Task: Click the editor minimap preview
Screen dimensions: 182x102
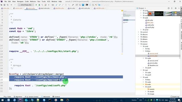Action: pyautogui.click(x=129, y=17)
